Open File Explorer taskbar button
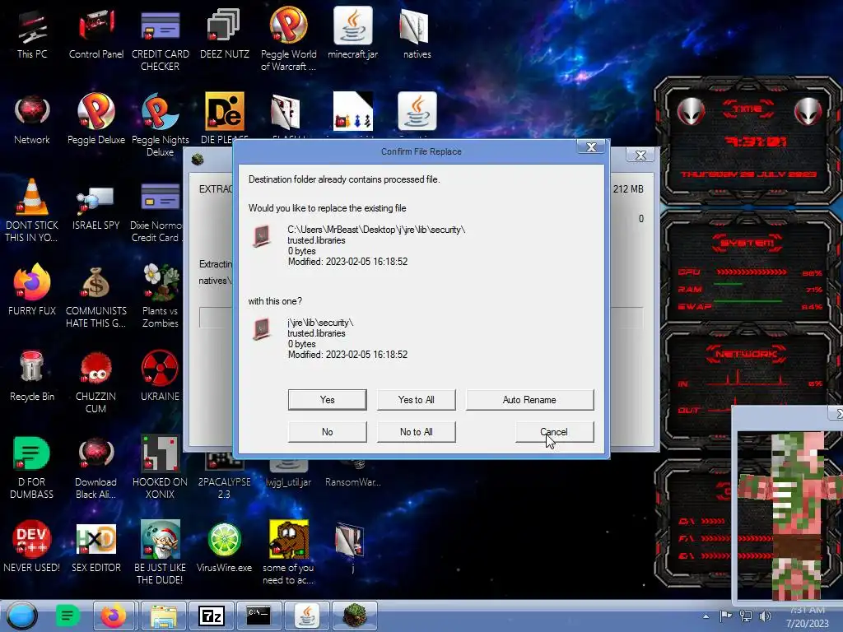This screenshot has height=632, width=843. click(x=164, y=616)
